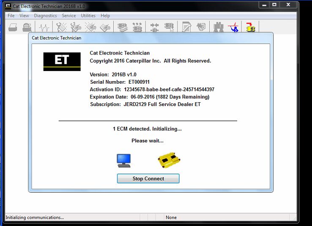Click the binoculars search icon
This screenshot has width=312, height=226.
(x=218, y=27)
